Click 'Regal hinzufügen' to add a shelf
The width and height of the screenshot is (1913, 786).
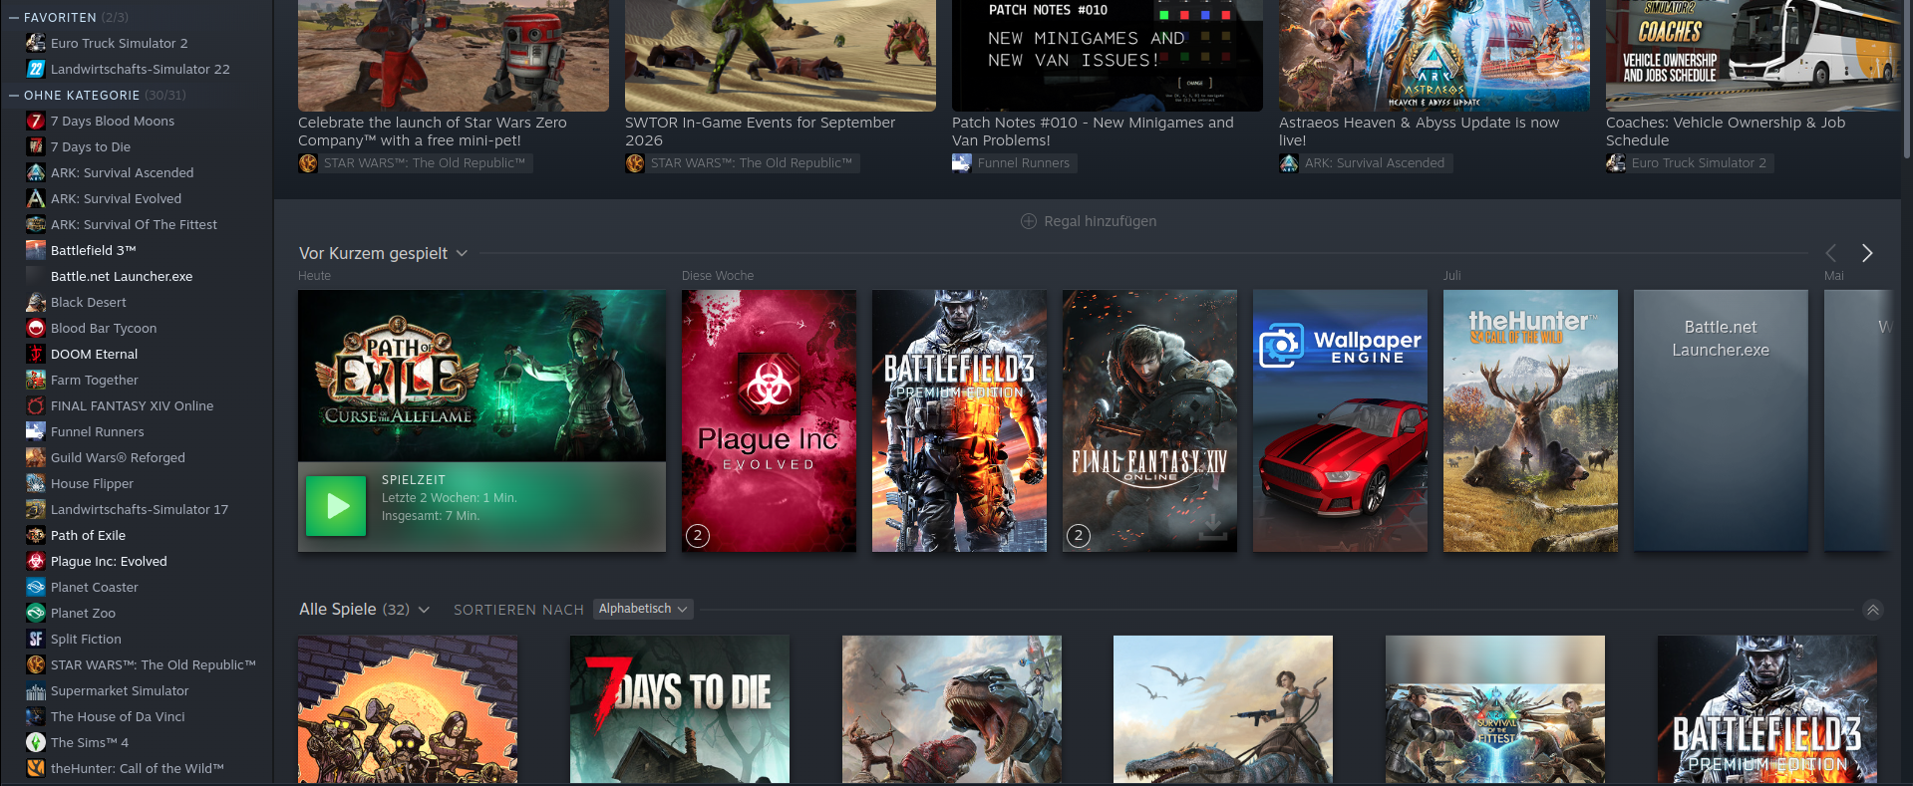coord(1089,221)
